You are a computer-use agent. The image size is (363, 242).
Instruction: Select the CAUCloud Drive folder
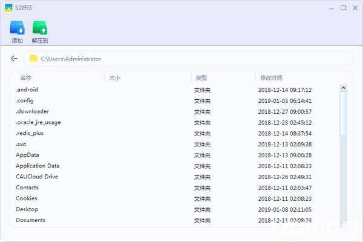[37, 177]
